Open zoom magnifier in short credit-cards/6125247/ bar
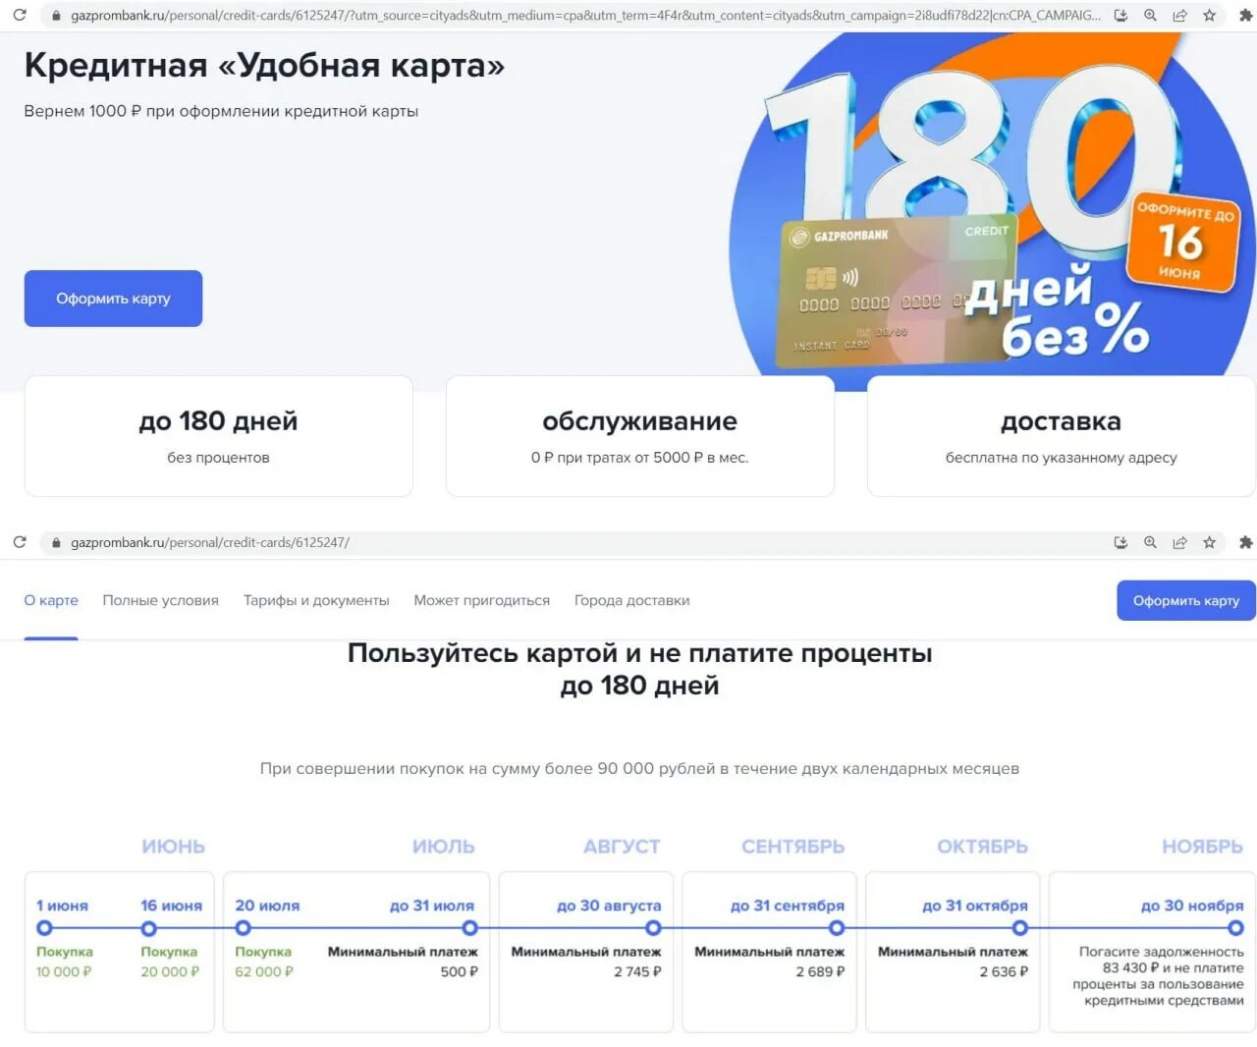 click(x=1150, y=542)
